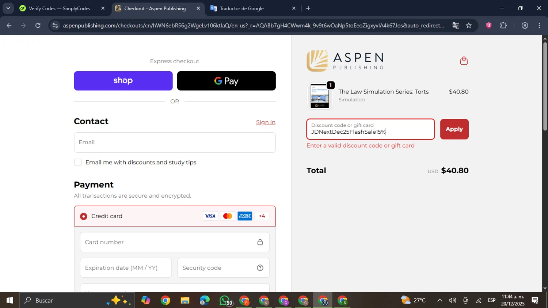Viewport: 548px width, 308px height.
Task: Open Copilot from the taskbar
Action: pos(146,300)
